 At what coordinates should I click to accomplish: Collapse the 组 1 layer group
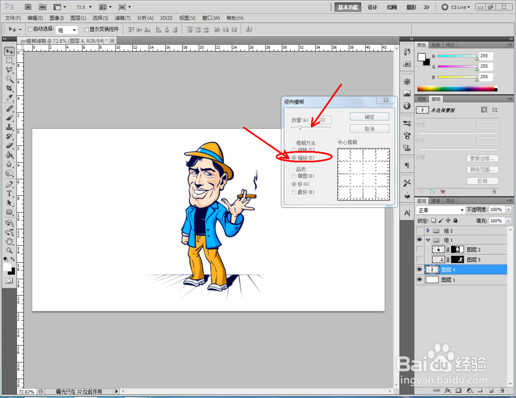pos(428,240)
